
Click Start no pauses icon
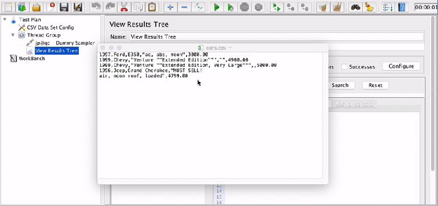coord(230,7)
